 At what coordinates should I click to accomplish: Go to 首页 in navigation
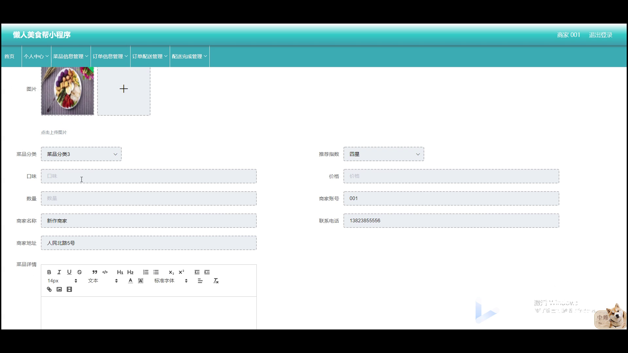coord(9,56)
